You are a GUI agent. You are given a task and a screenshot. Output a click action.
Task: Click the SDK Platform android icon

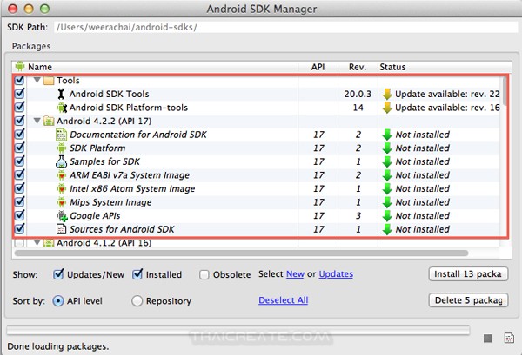coord(61,148)
